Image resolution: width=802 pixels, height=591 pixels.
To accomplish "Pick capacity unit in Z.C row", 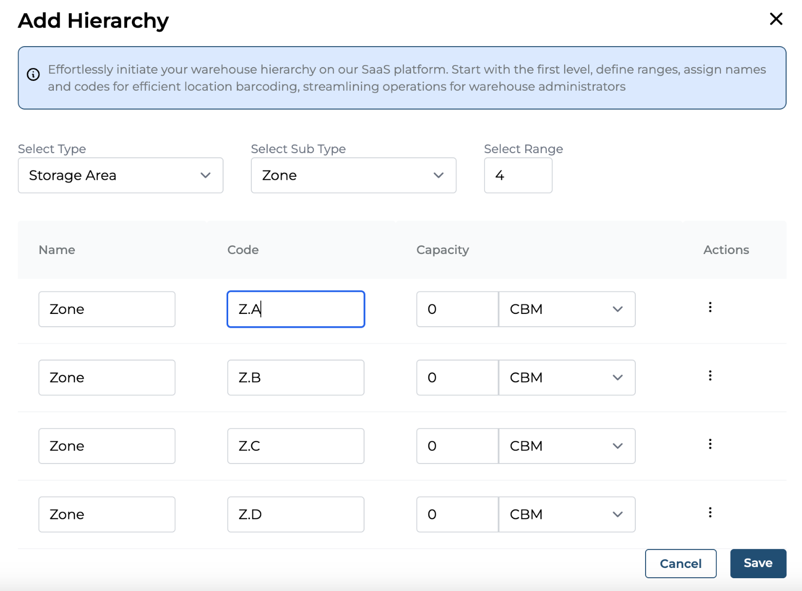I will click(567, 446).
